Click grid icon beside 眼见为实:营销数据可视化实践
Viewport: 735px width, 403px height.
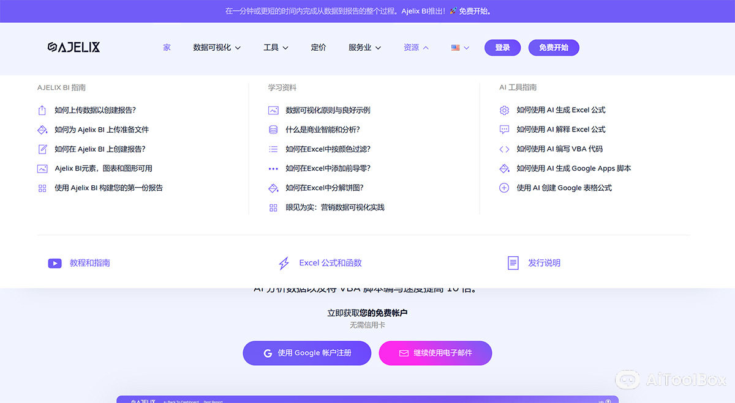(273, 207)
